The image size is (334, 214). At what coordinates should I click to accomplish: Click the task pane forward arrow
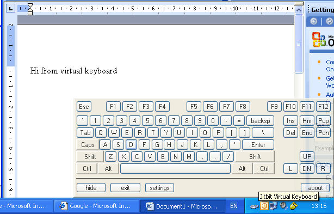[x=329, y=21]
